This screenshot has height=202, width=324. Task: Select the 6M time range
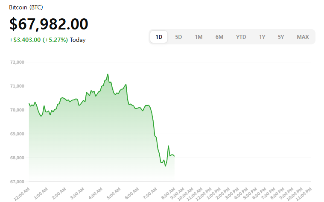[219, 37]
